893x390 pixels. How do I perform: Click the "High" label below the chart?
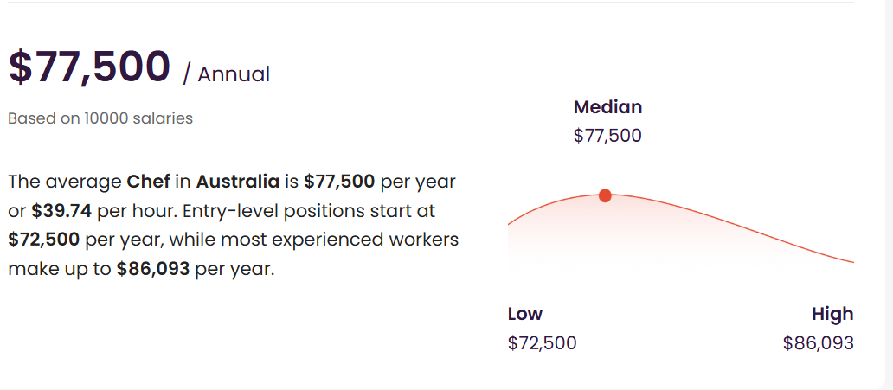point(832,314)
